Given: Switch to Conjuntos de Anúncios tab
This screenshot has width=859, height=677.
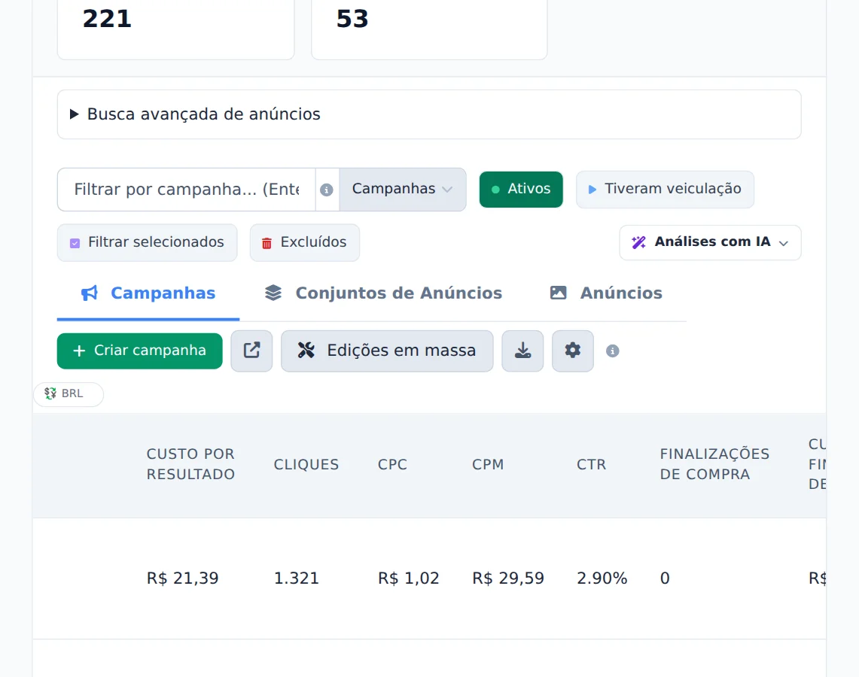Looking at the screenshot, I should click(x=383, y=293).
